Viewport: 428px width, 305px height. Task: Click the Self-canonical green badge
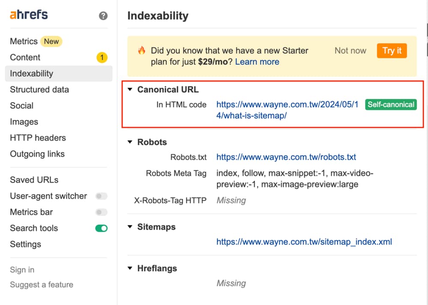click(x=391, y=105)
